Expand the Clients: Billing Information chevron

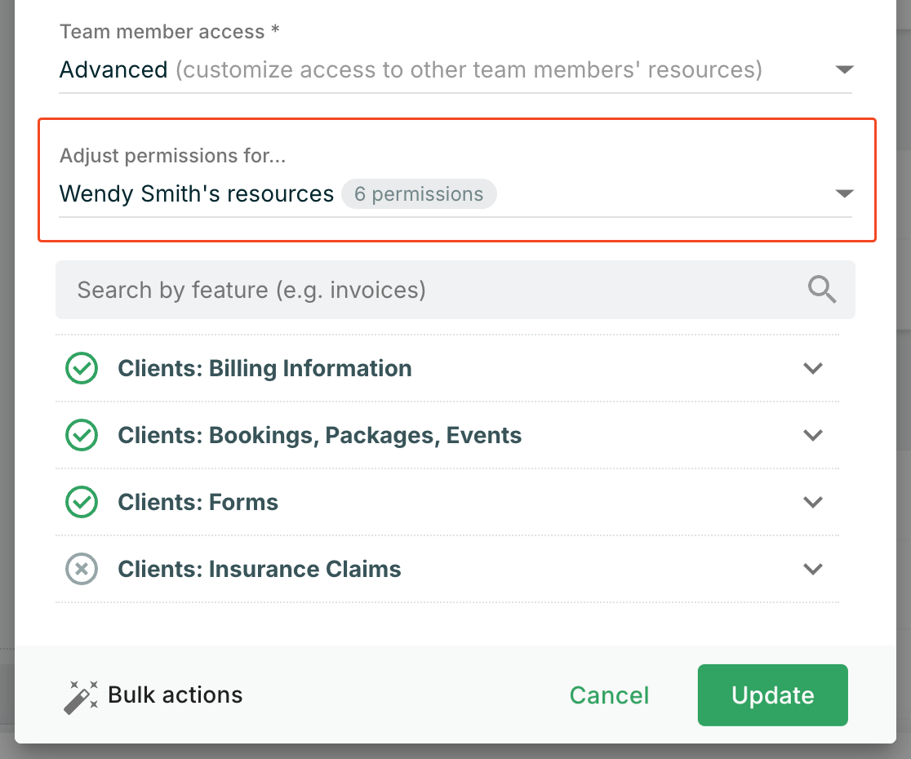click(812, 369)
